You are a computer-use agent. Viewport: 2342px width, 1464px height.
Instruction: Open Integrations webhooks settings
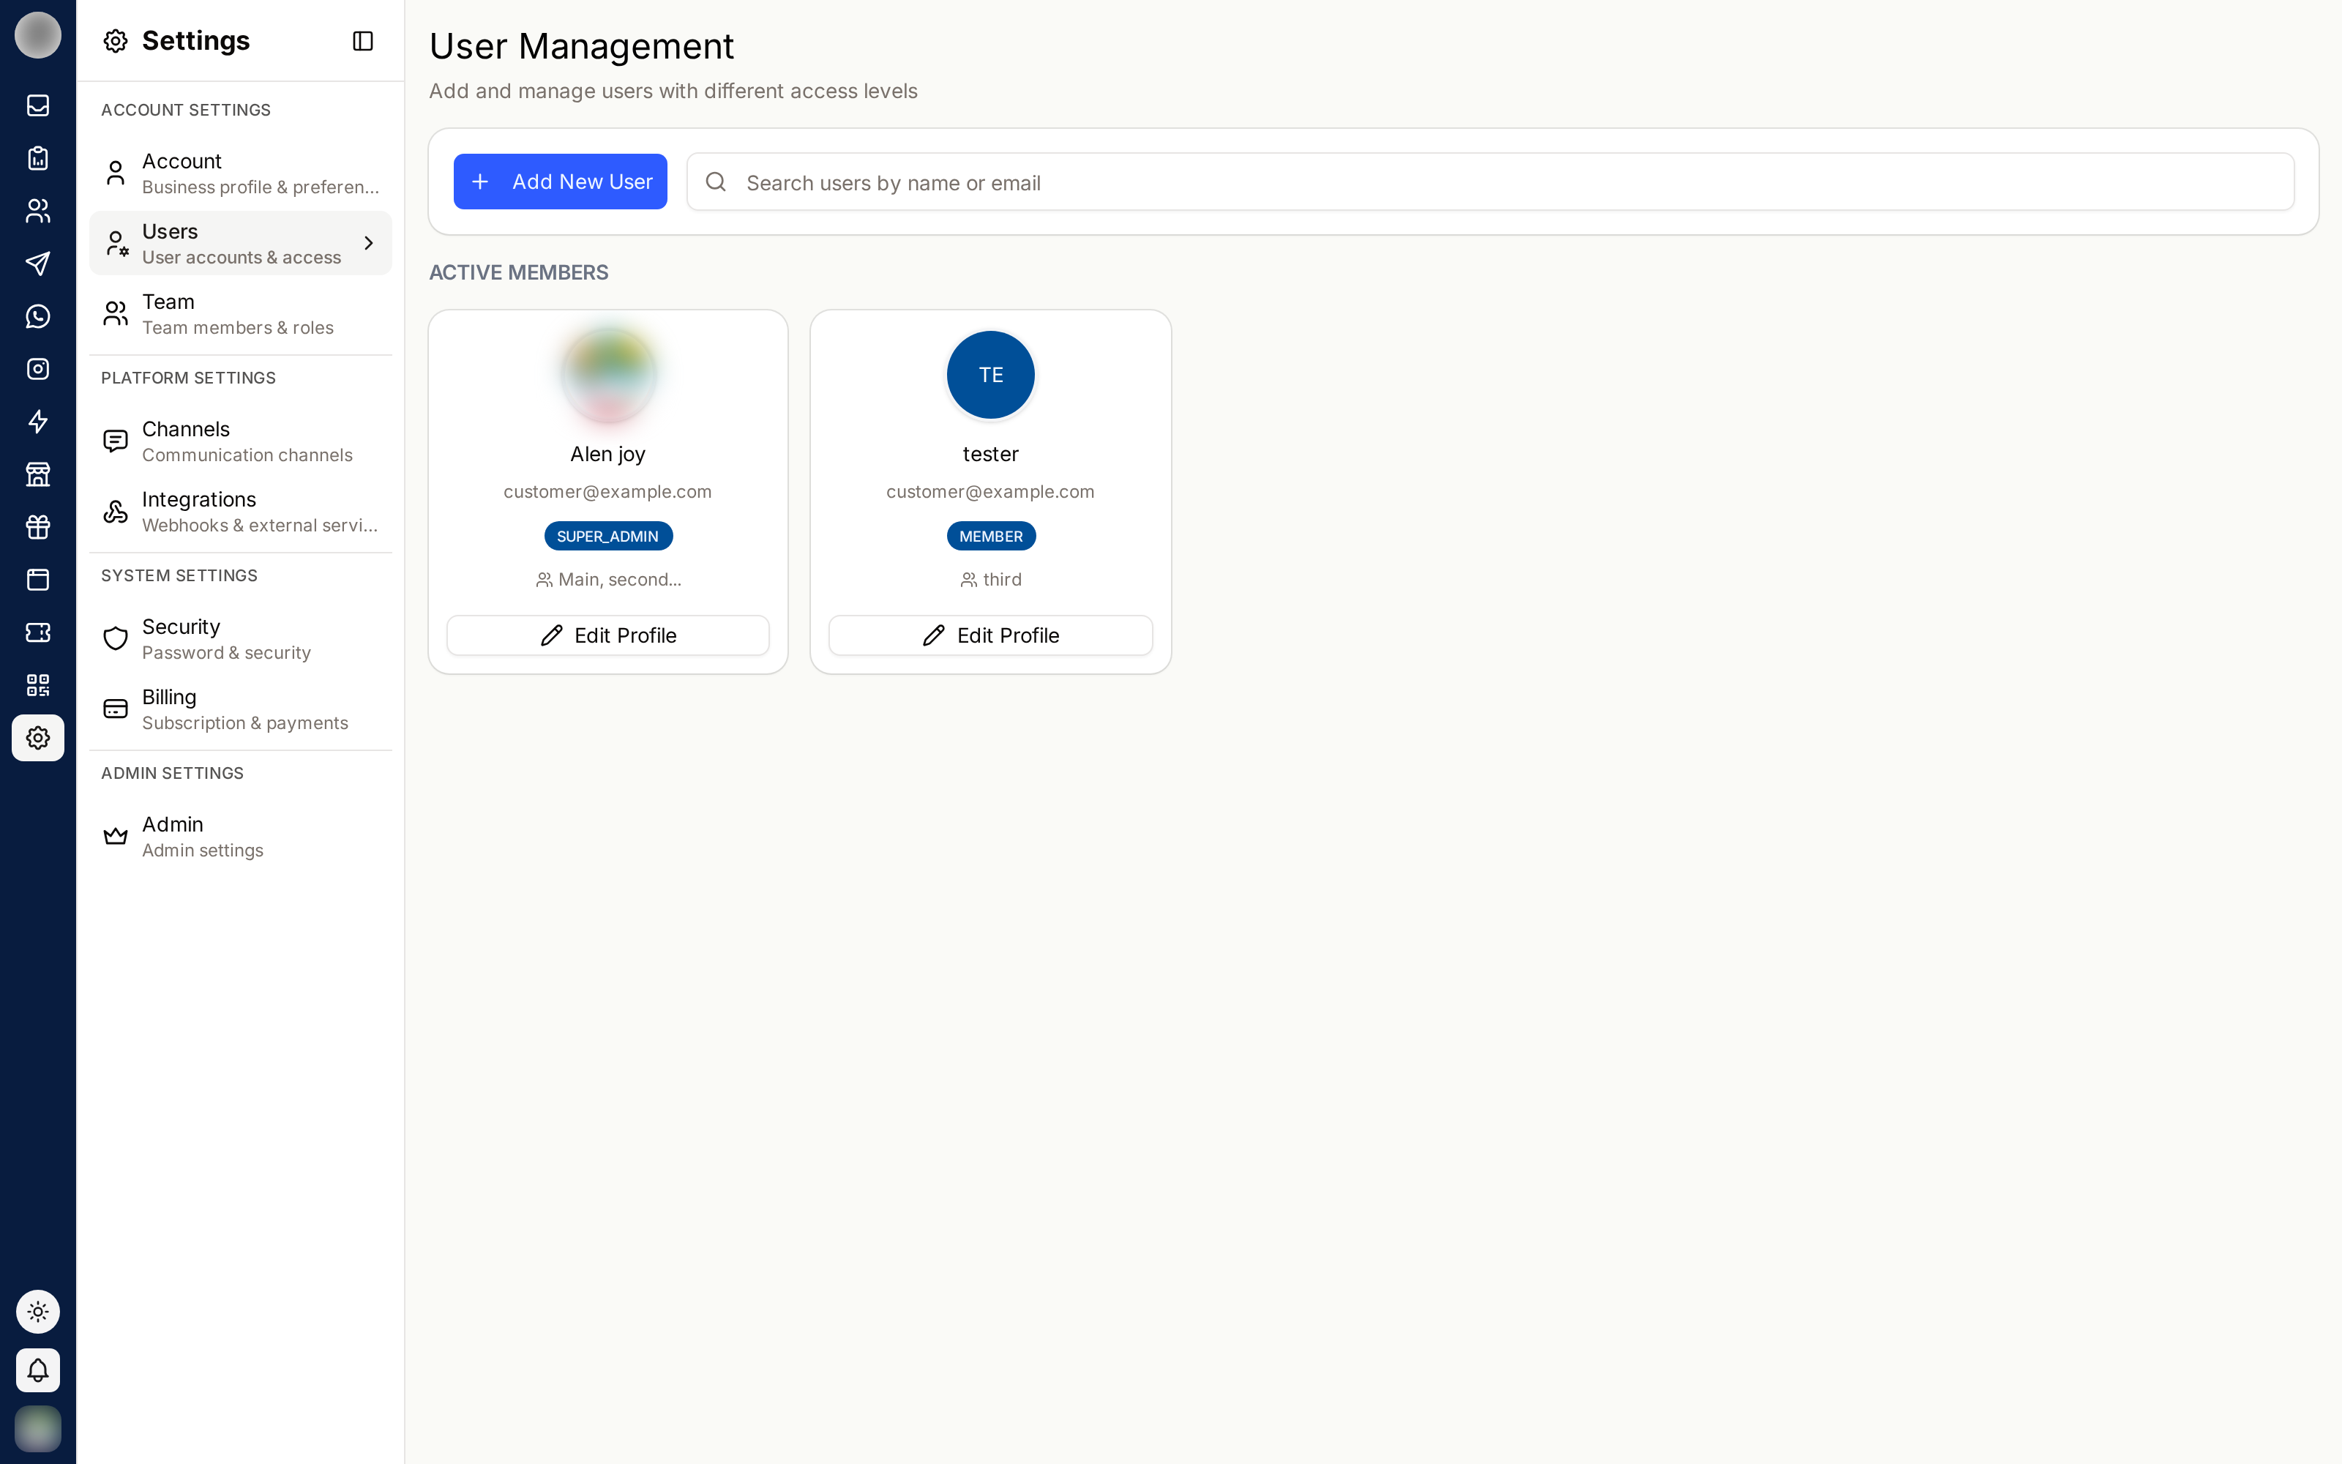click(241, 511)
